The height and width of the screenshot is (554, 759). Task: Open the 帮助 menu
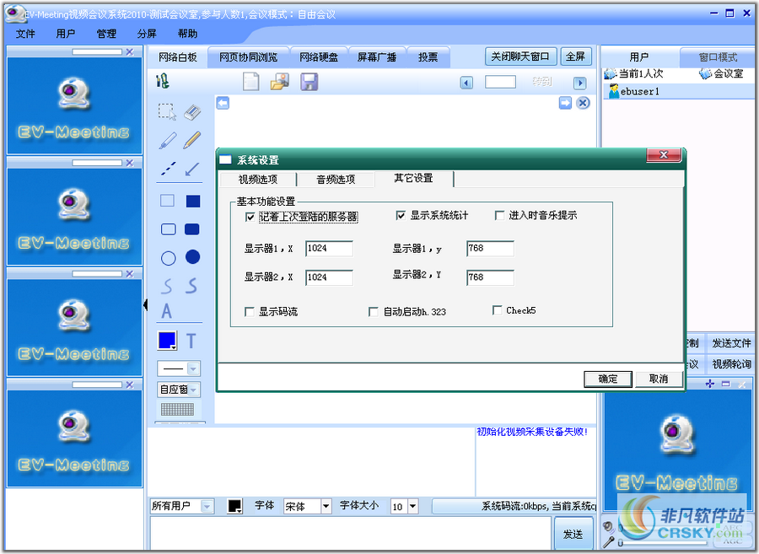pos(187,34)
